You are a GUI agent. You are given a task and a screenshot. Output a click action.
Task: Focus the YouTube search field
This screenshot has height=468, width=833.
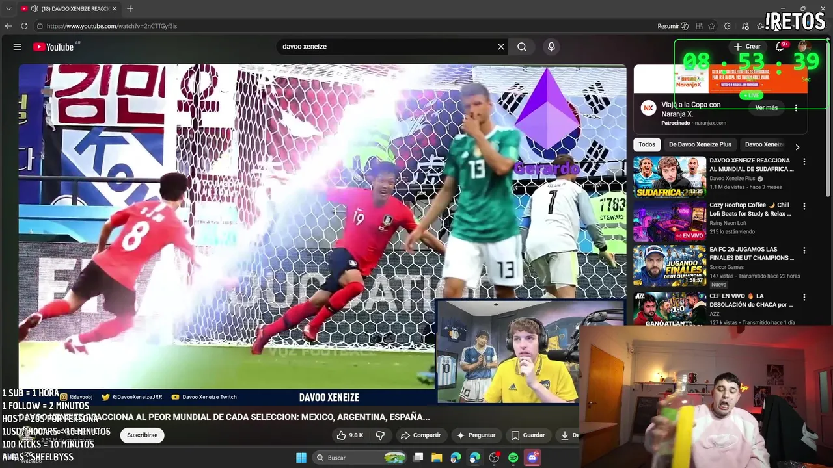tap(387, 47)
